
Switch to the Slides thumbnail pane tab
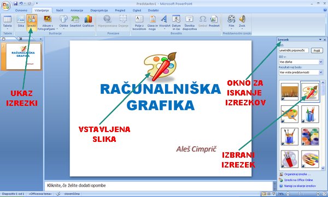point(4,39)
